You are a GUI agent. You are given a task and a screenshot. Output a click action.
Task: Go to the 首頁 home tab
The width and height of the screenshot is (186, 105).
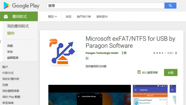pos(68,17)
